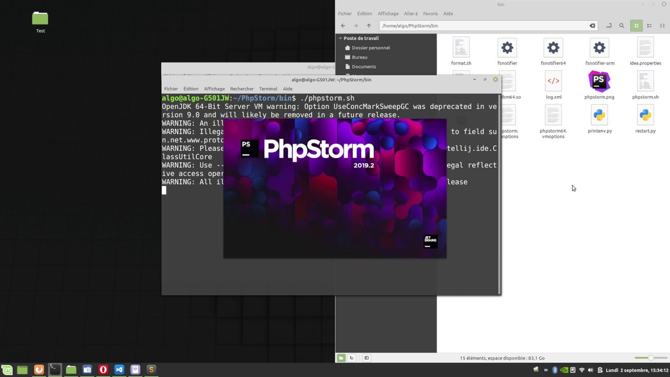Open the terminal Fichier menu
Viewport: 670px width, 377px height.
pyautogui.click(x=171, y=89)
